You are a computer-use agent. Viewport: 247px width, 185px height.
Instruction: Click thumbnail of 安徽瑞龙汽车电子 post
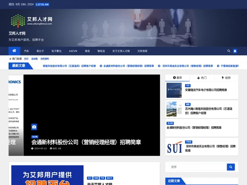174,90
